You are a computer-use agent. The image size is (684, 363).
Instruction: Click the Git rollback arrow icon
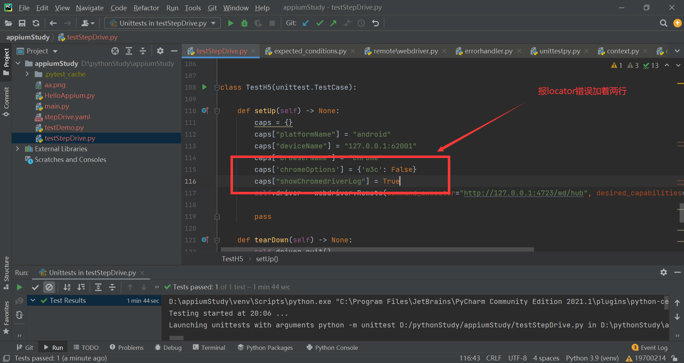pyautogui.click(x=375, y=23)
